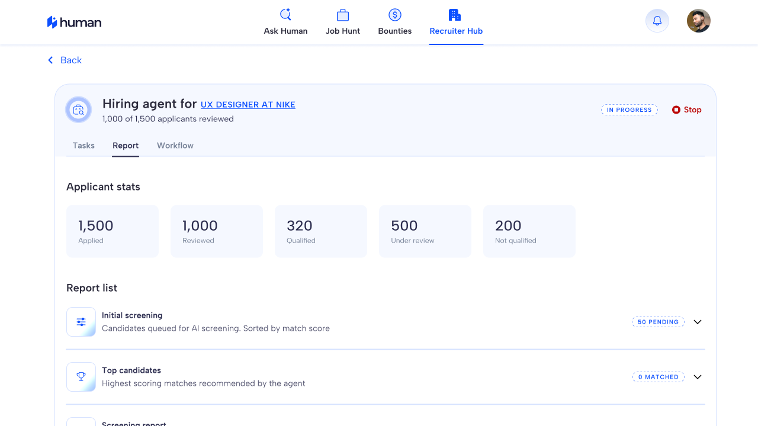Screen dimensions: 758x426
Task: Open Bounties dollar icon
Action: coord(395,15)
